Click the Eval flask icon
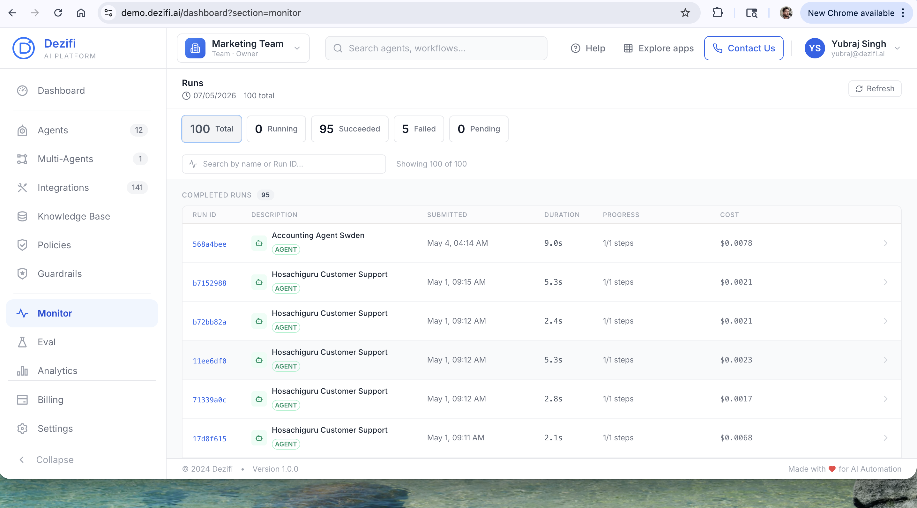 [x=22, y=342]
